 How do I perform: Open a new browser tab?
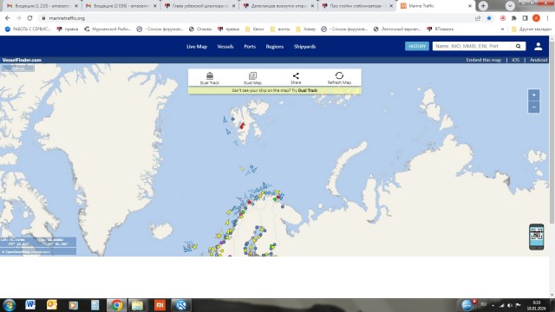(483, 6)
